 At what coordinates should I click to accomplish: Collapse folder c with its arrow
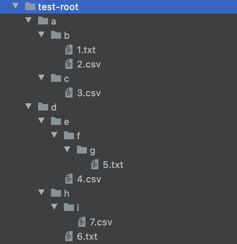[x=41, y=78]
